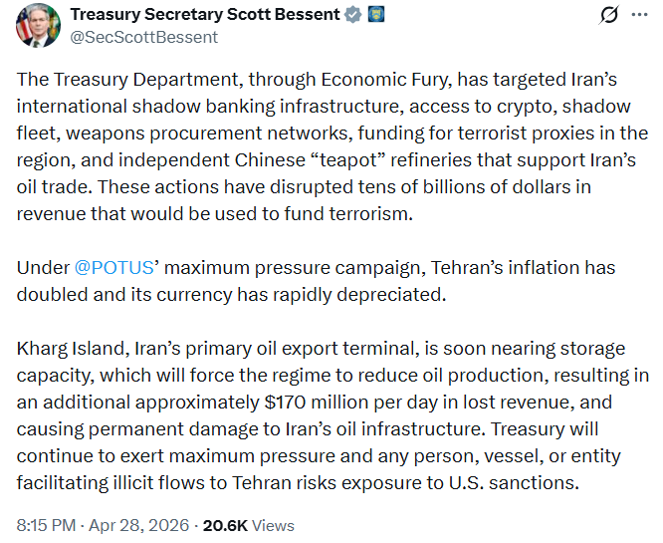Viewport: 663px width, 543px height.
Task: Click the American flag in the profile photo
Action: click(x=23, y=26)
